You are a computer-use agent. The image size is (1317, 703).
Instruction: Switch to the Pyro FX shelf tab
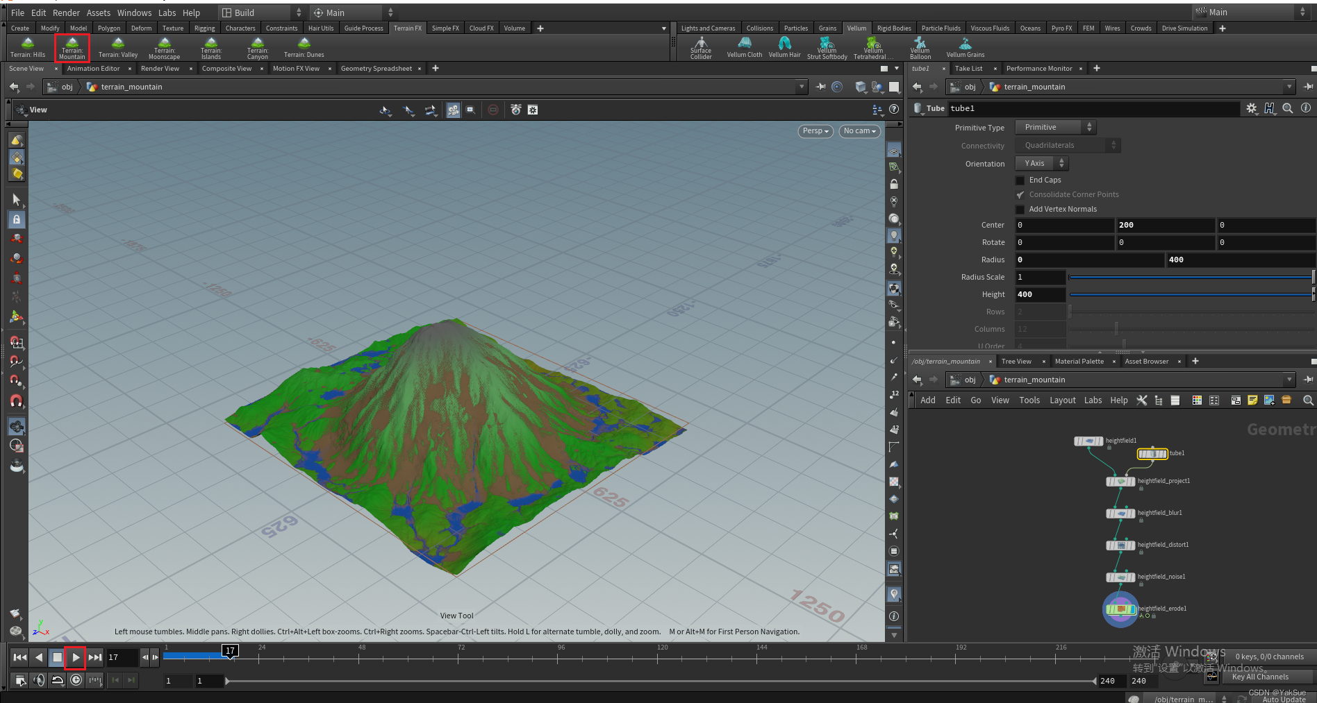tap(1061, 28)
